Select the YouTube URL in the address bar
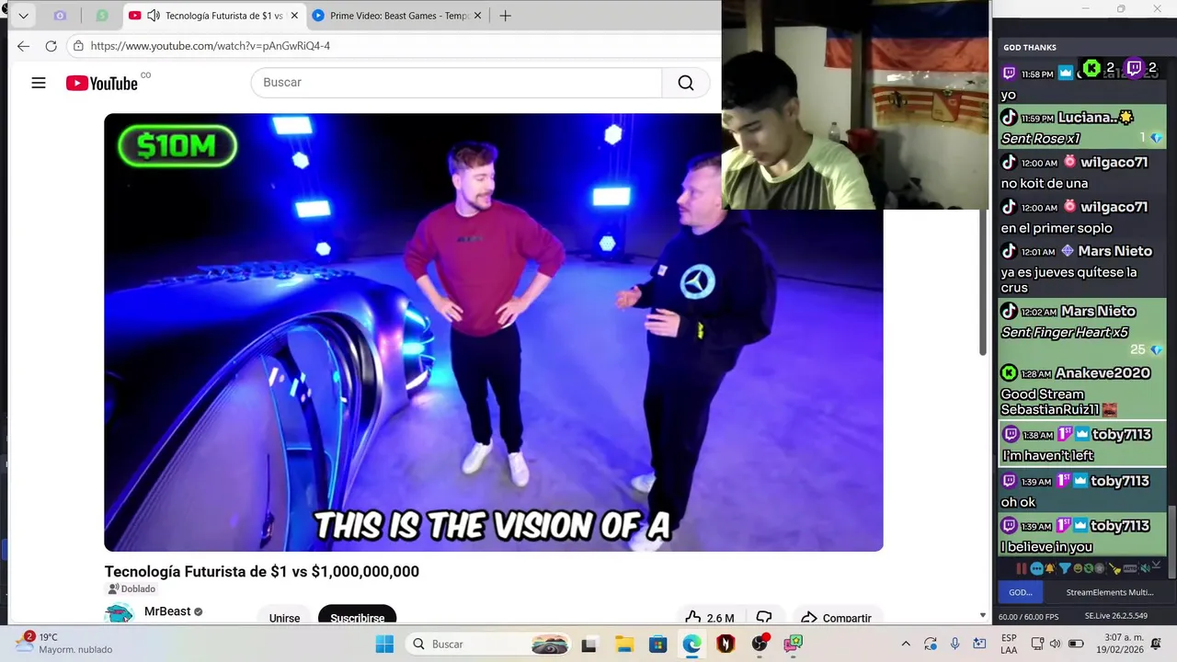The height and width of the screenshot is (662, 1177). click(x=211, y=46)
